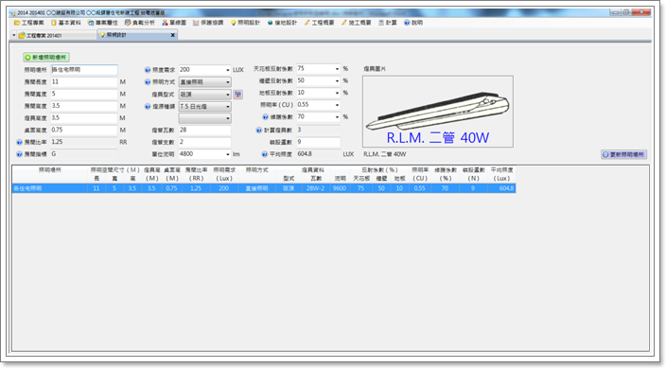The image size is (666, 368).
Task: Click help icon beside 照度需求 field
Action: click(148, 70)
